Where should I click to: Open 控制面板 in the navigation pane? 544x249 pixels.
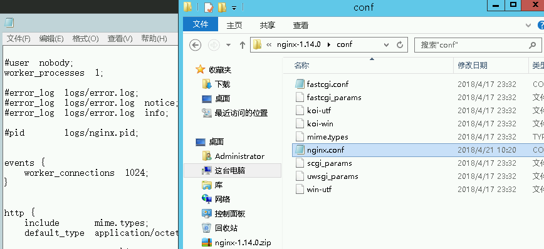(x=229, y=214)
